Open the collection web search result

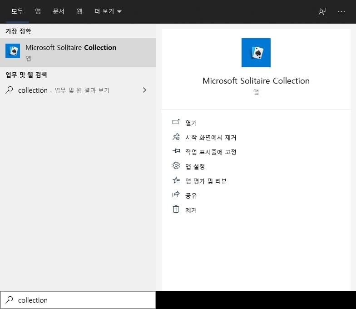pyautogui.click(x=78, y=90)
